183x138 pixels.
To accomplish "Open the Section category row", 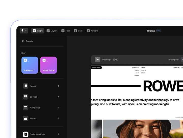I will (x=42, y=97).
